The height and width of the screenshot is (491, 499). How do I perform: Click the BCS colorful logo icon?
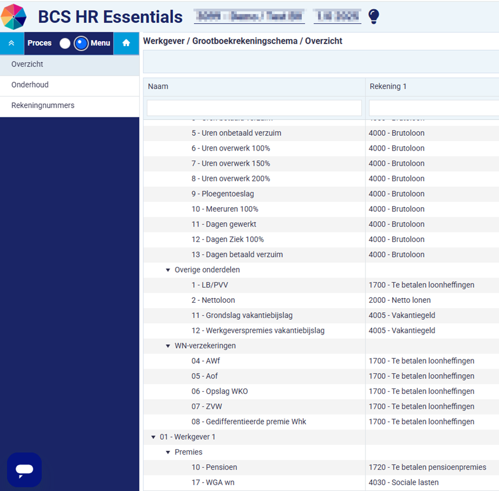coord(14,17)
